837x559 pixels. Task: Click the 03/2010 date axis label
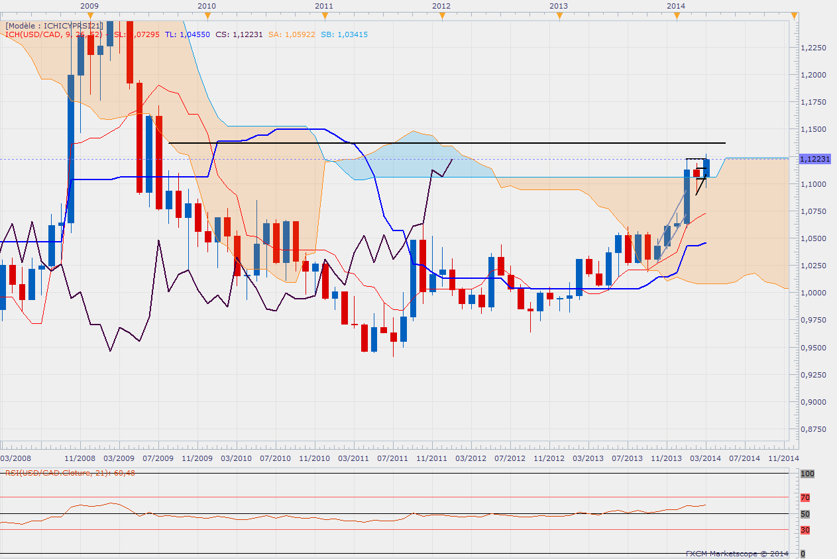[x=237, y=458]
